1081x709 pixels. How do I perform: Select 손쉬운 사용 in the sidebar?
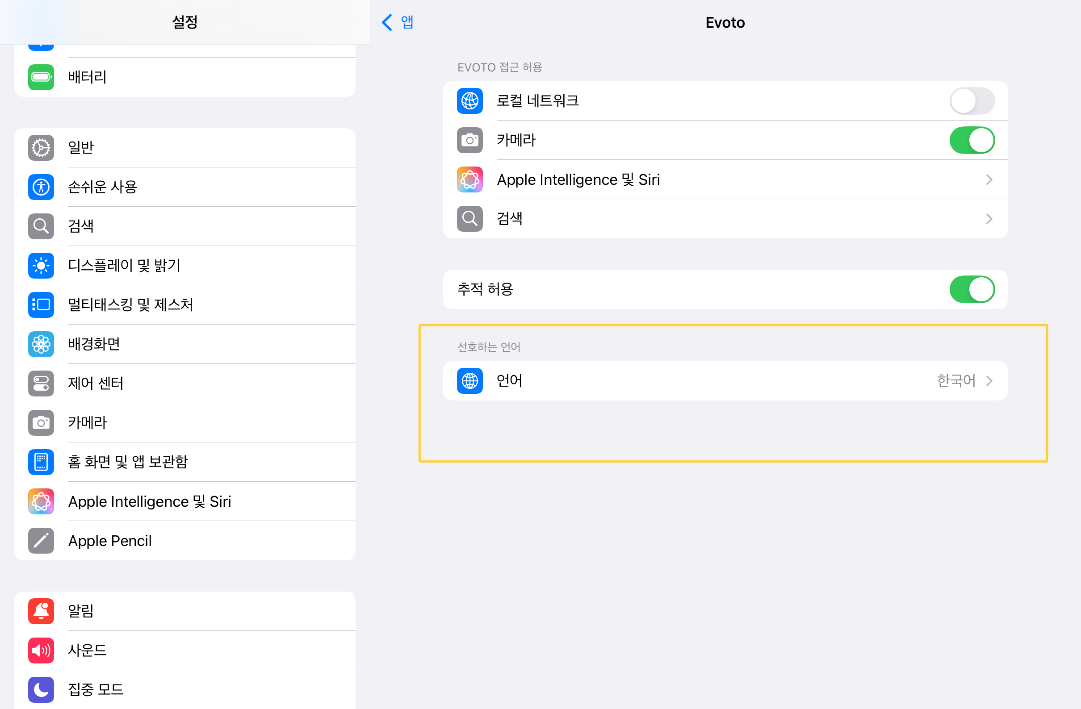coord(185,187)
